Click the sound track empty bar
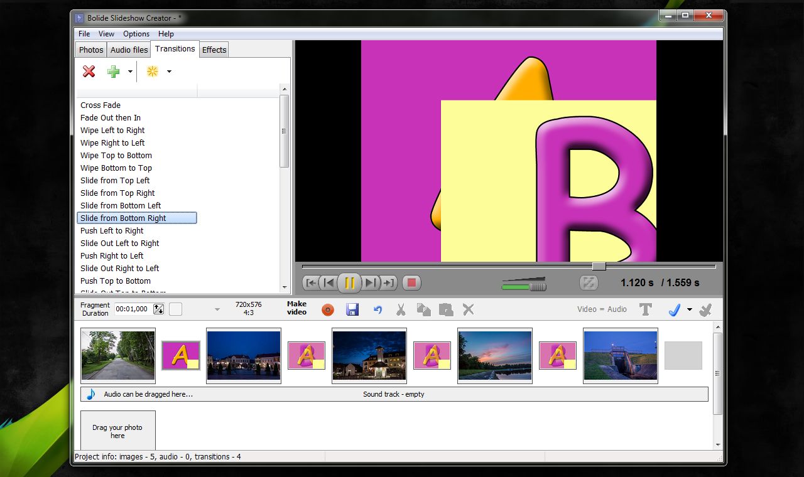This screenshot has width=804, height=477. (x=394, y=394)
